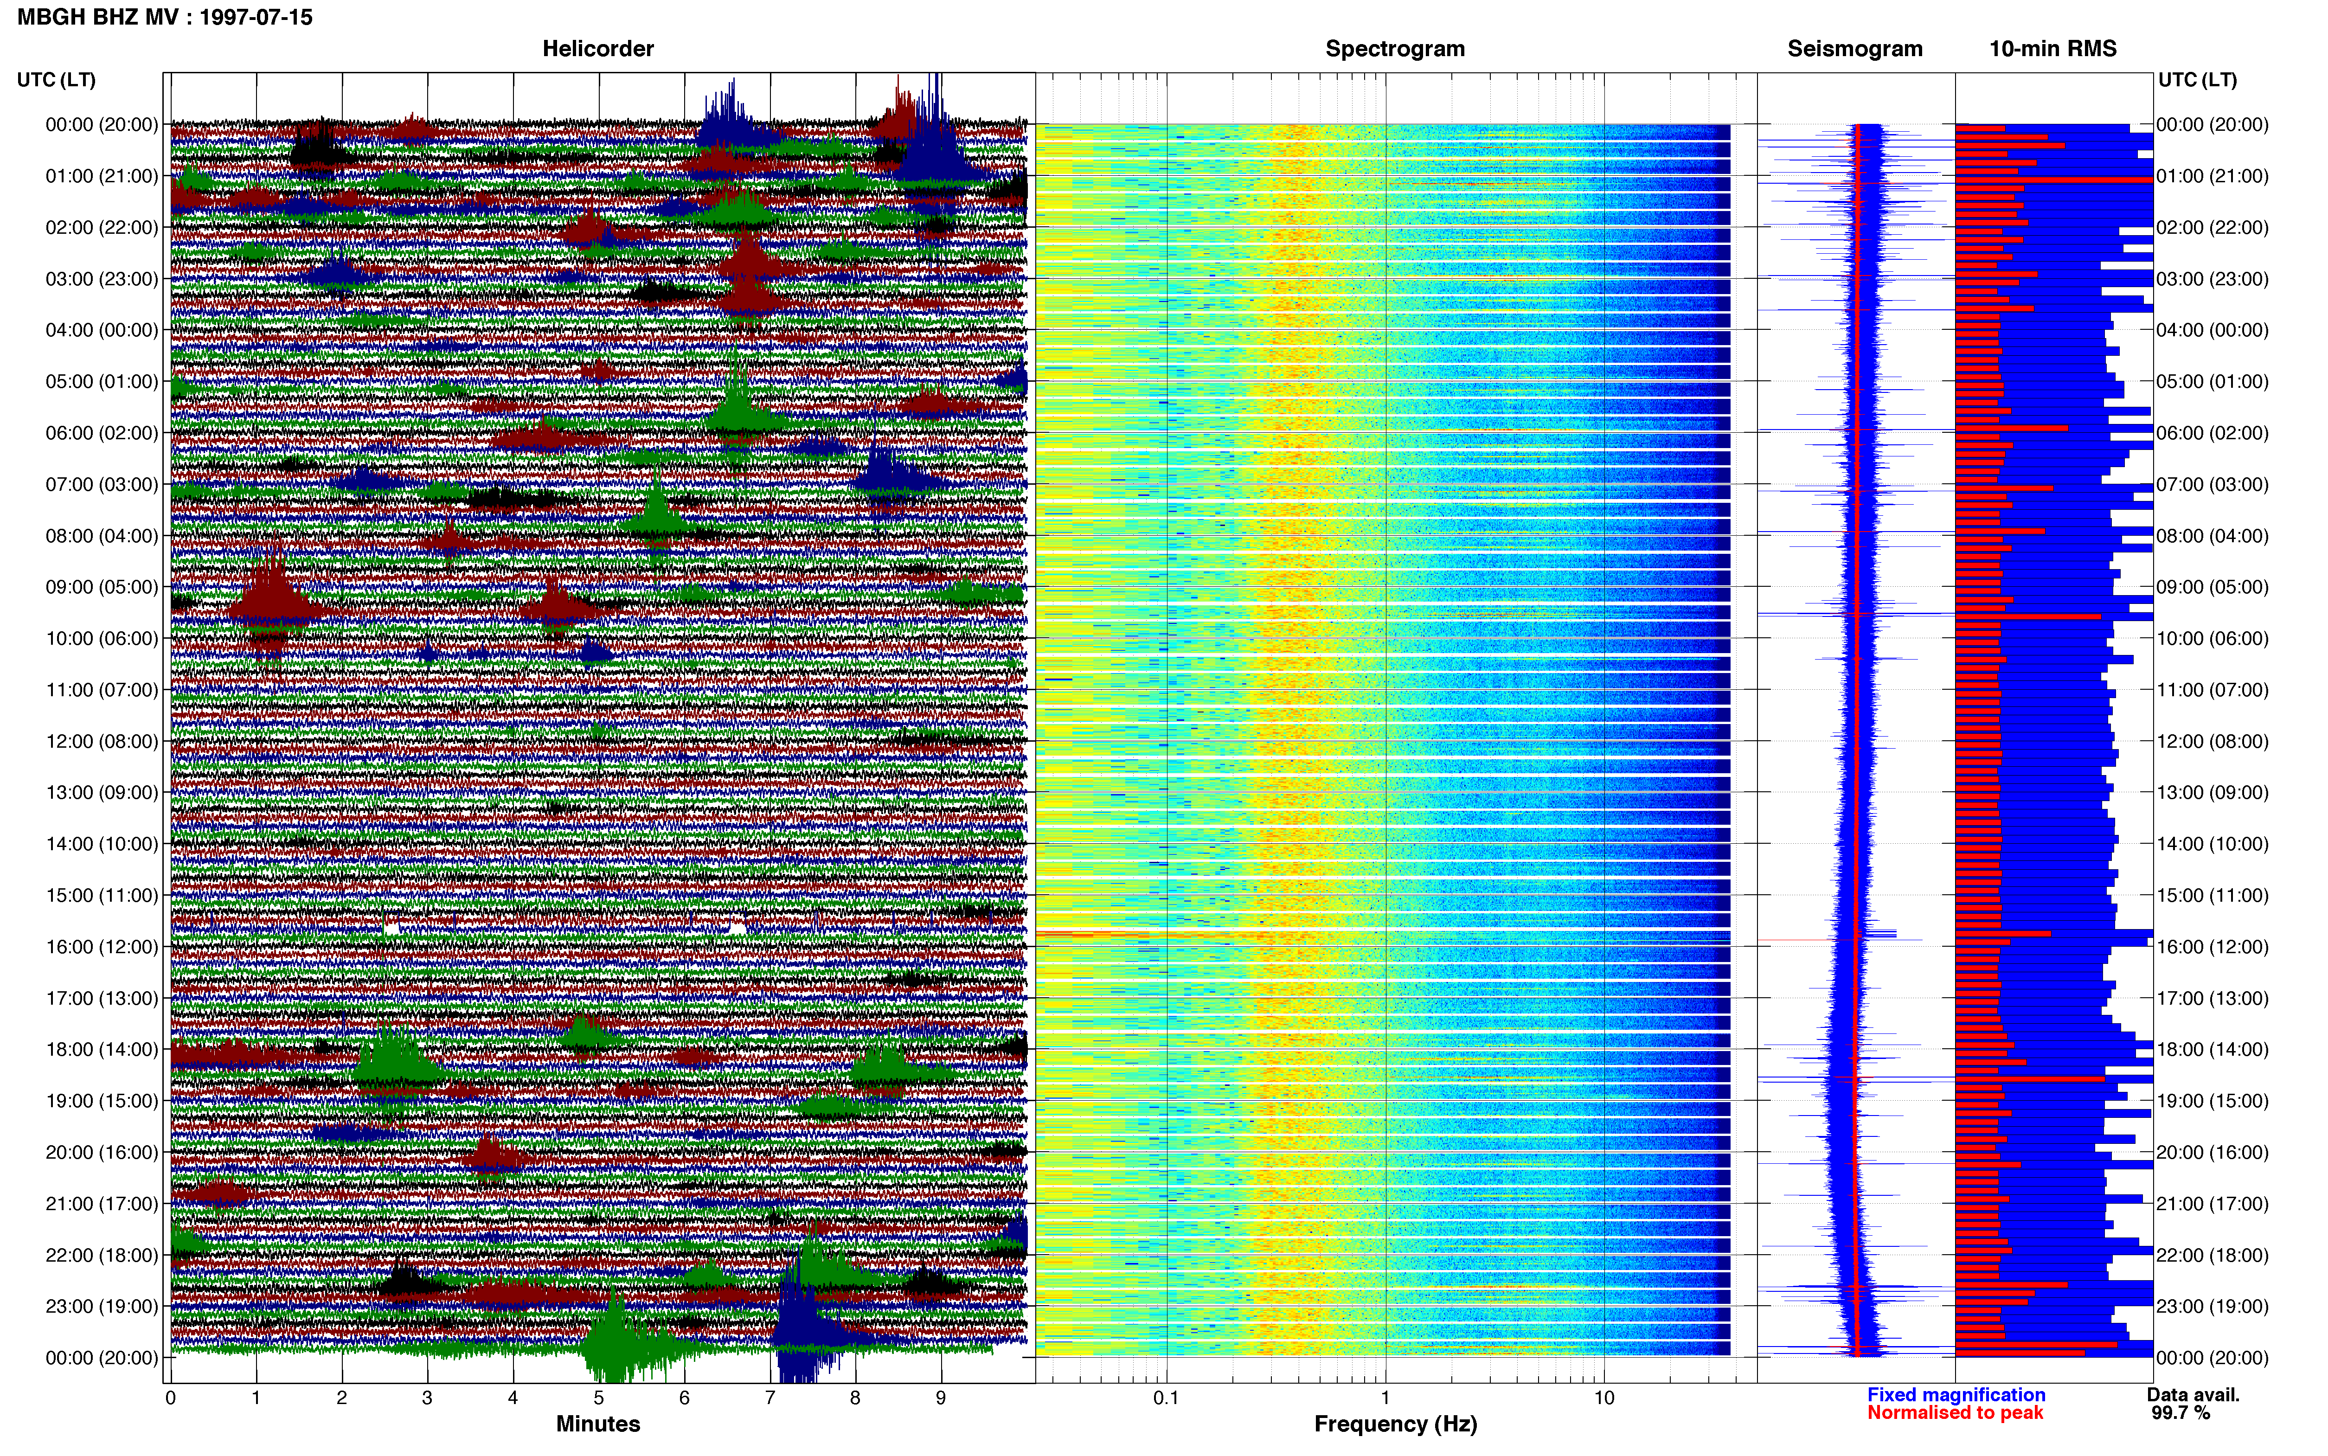Viewport: 2328px width, 1456px height.
Task: Click UTC (LT) header beside the Helicorder
Action: [x=56, y=80]
